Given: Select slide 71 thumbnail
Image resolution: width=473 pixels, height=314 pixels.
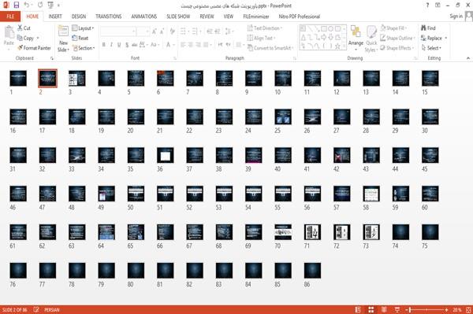Looking at the screenshot, I should click(x=312, y=232).
